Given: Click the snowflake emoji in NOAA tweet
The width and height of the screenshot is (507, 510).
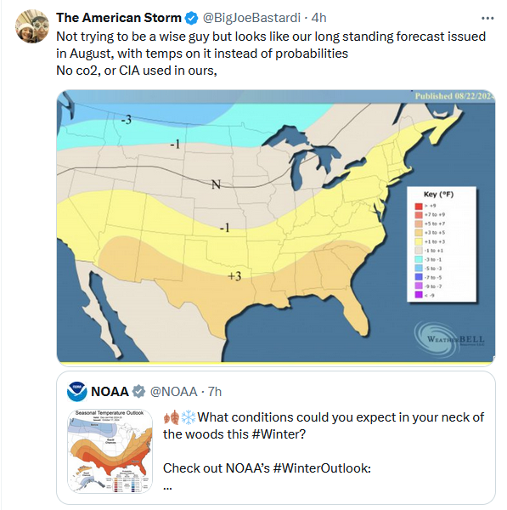Looking at the screenshot, I should [x=189, y=417].
